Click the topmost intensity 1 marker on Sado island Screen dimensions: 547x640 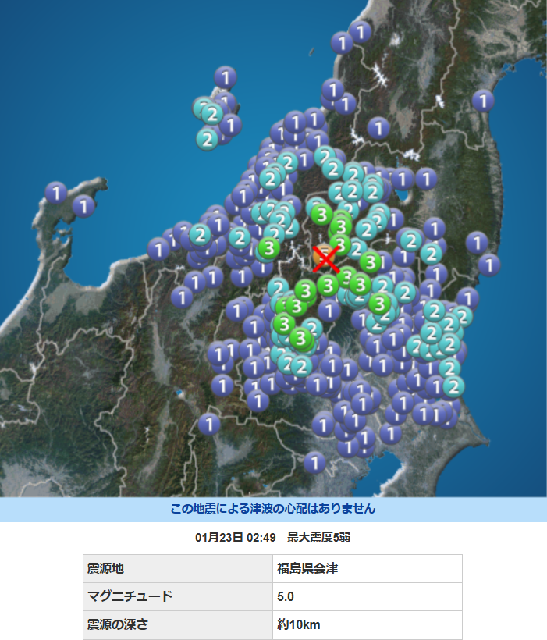coord(226,77)
